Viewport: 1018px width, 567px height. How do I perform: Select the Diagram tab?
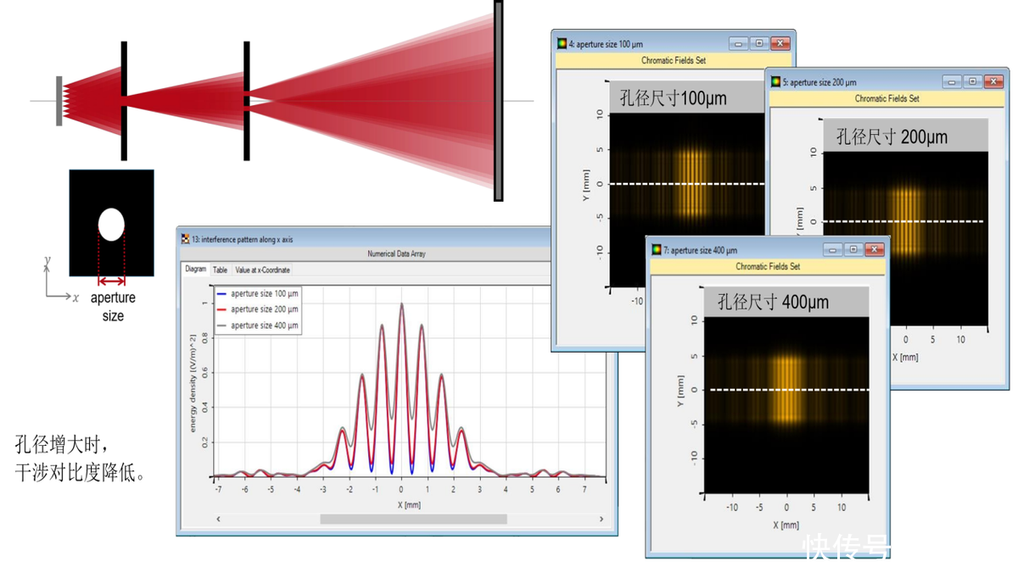(x=196, y=270)
